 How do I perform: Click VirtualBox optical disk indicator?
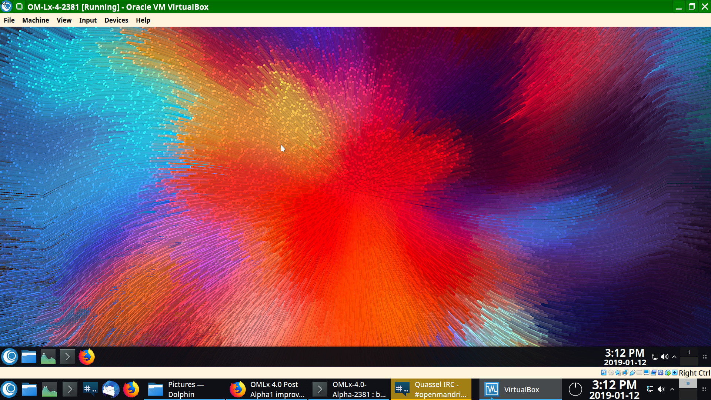(x=611, y=373)
